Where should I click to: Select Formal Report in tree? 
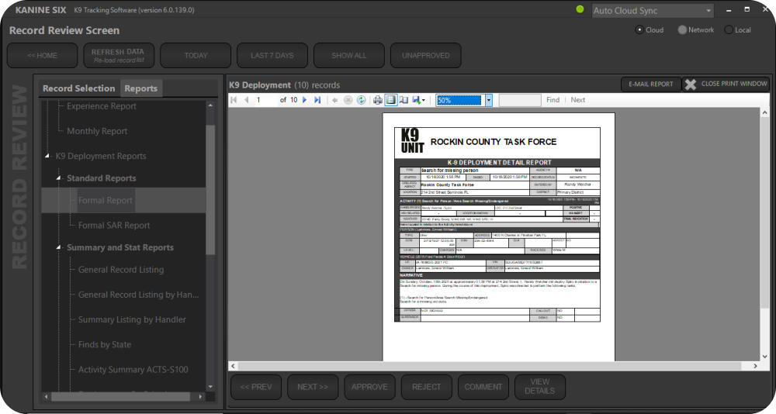click(105, 200)
